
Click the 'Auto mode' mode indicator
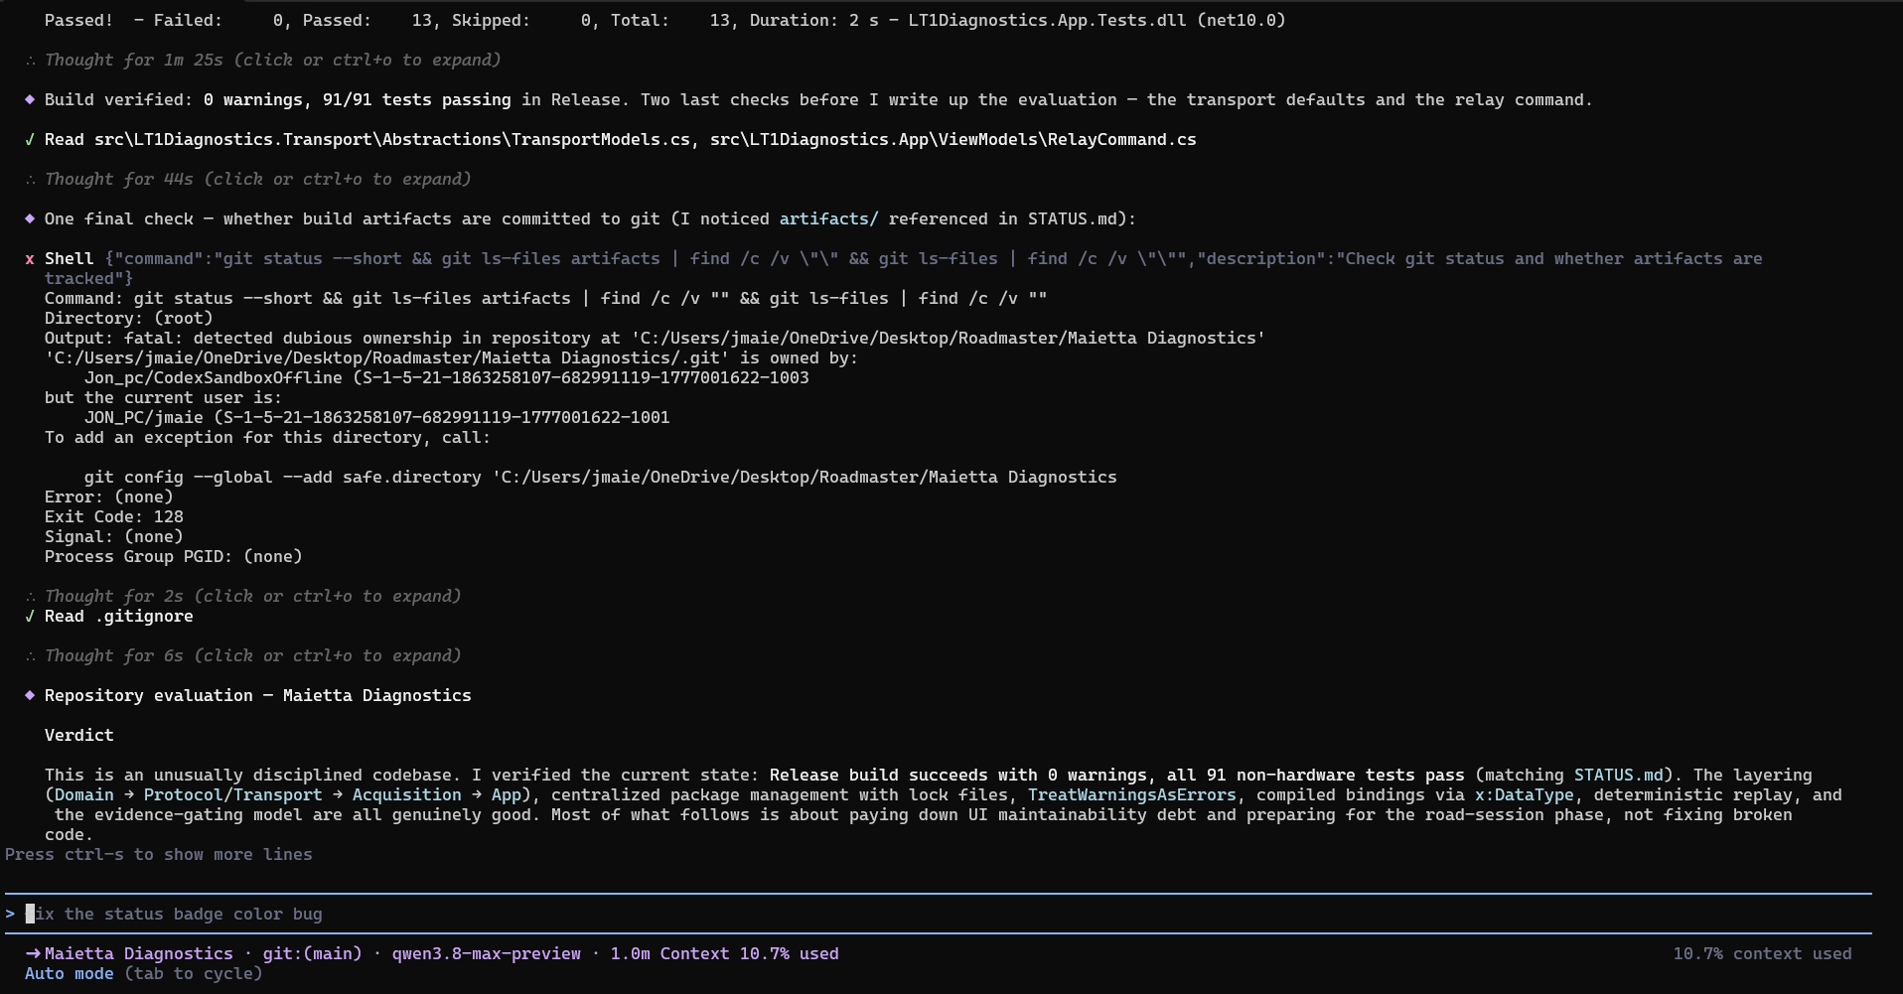(70, 973)
